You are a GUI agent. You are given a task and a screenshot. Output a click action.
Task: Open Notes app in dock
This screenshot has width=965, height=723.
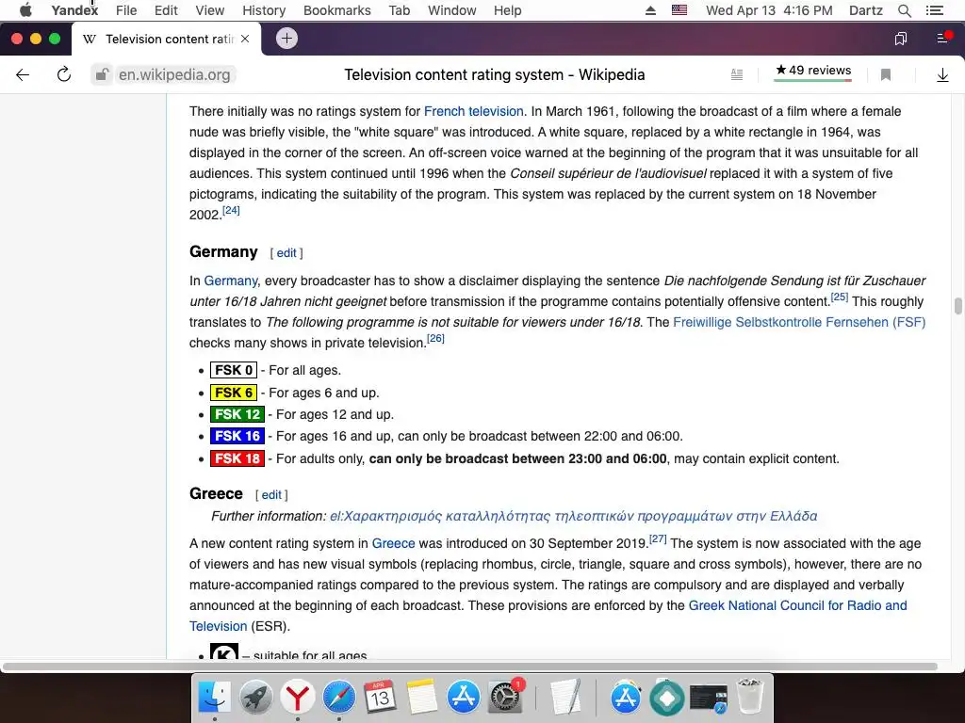(421, 698)
